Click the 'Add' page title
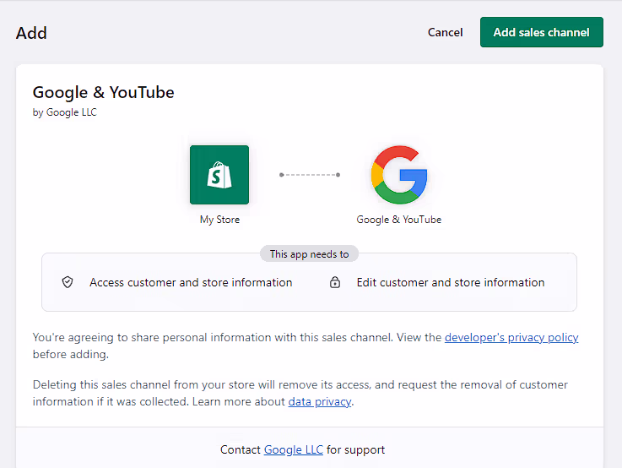Viewport: 622px width, 468px height. pos(31,33)
